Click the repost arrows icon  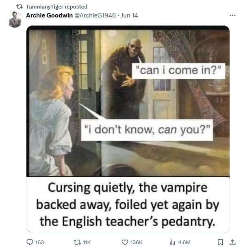(x=77, y=242)
